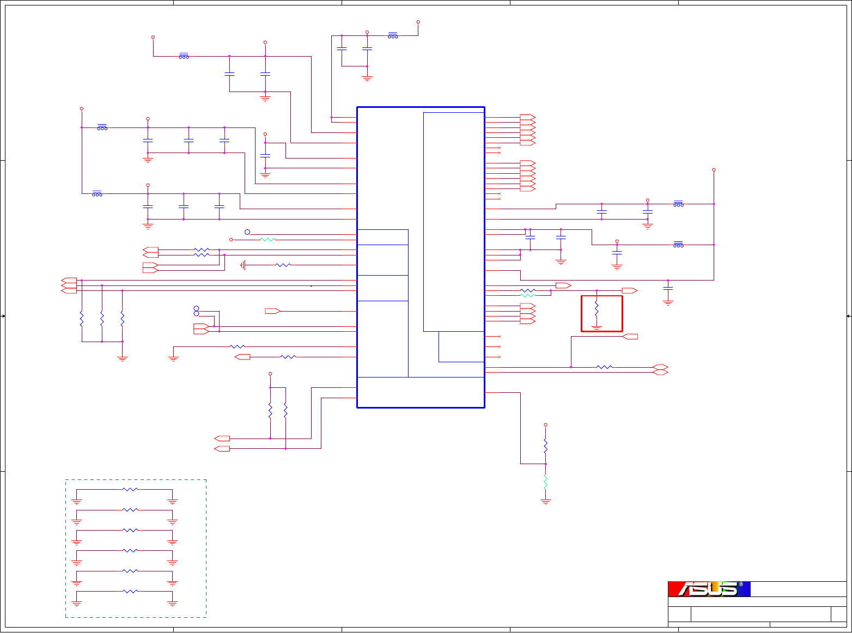Select the upper bidirectional port at the far right
The width and height of the screenshot is (852, 633).
pyautogui.click(x=660, y=367)
